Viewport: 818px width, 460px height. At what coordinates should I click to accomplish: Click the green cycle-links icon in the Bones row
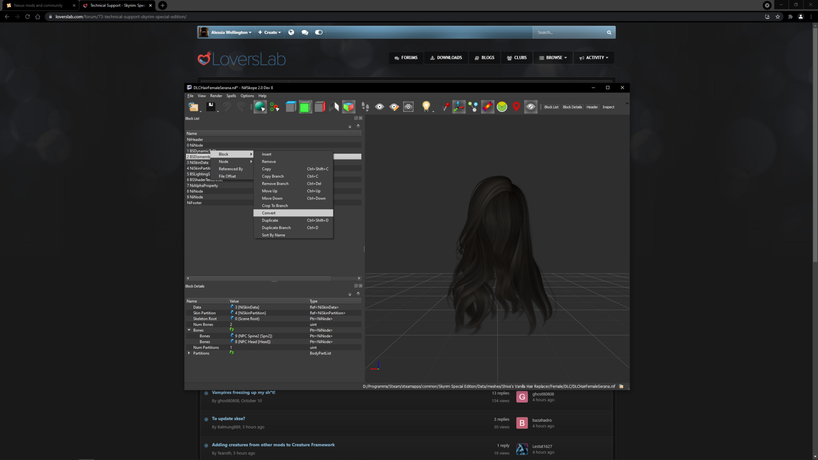point(232,330)
